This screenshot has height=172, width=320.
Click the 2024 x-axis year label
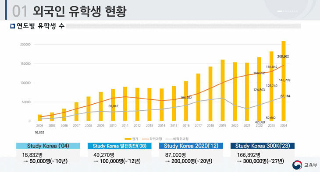pos(284,126)
